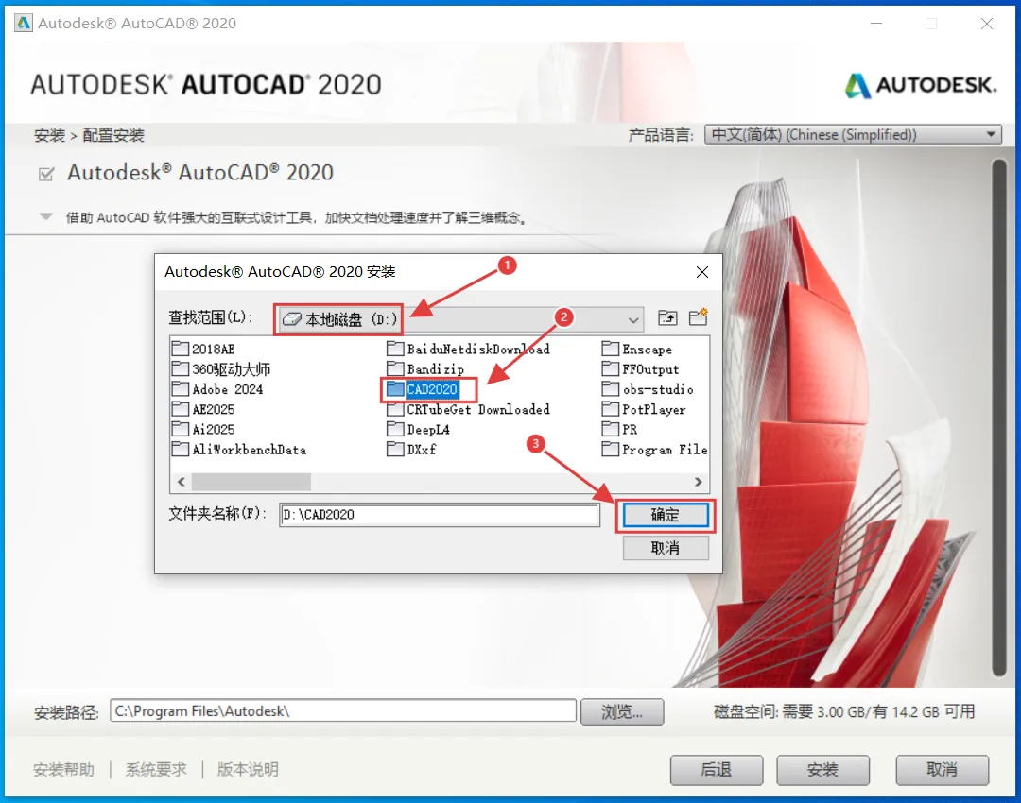1021x803 pixels.
Task: Click the 2018AE folder icon
Action: tap(181, 349)
